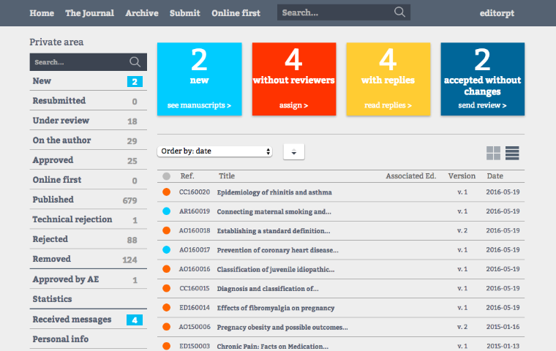Screen dimensions: 556x351
Task: Click blue status dot for AR160019
Action: point(167,211)
